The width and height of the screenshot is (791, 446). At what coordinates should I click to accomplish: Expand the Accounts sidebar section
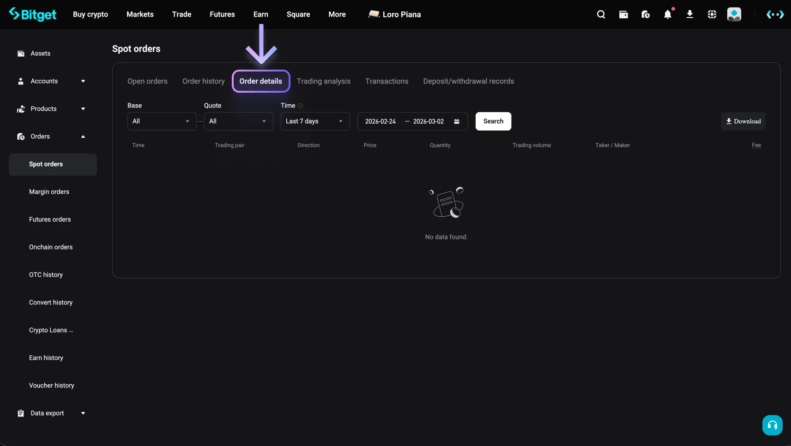[52, 81]
